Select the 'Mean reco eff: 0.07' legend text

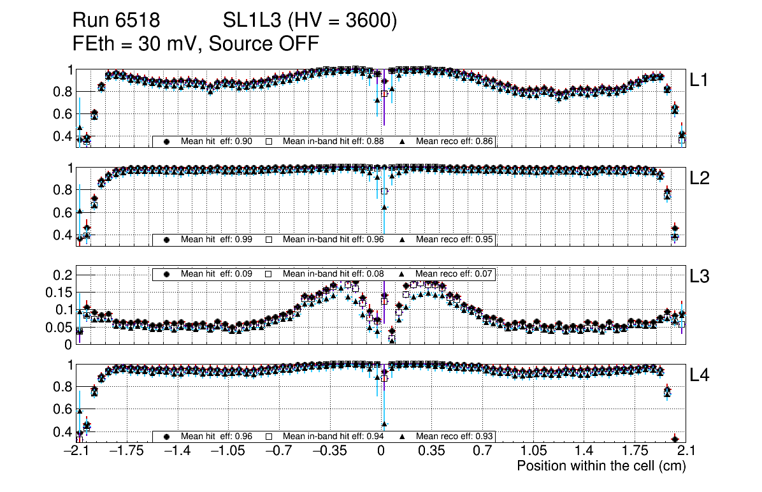[455, 274]
